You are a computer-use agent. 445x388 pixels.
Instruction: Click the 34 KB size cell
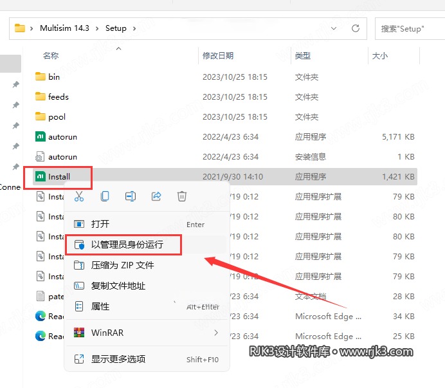coord(404,317)
